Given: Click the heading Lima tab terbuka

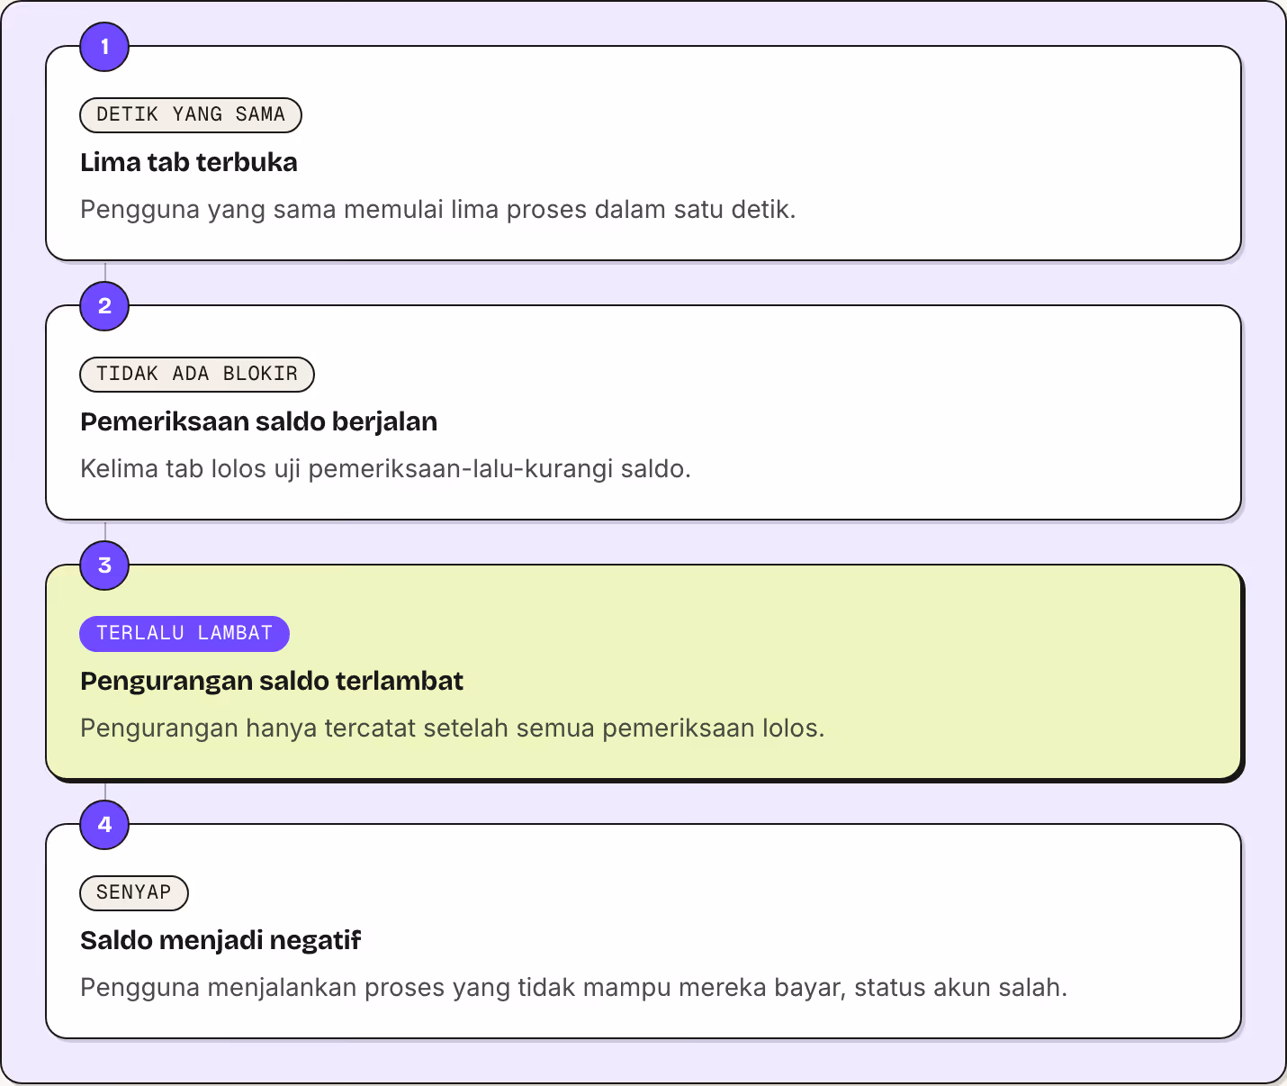Looking at the screenshot, I should point(189,162).
